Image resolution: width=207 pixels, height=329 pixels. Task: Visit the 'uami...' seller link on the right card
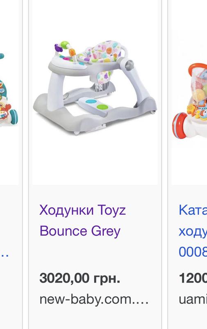coord(193,299)
